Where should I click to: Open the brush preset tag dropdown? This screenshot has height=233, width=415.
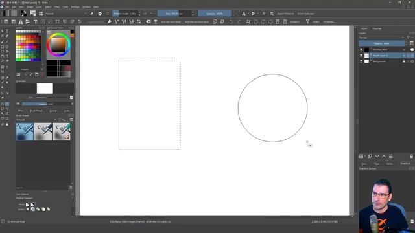pos(36,120)
